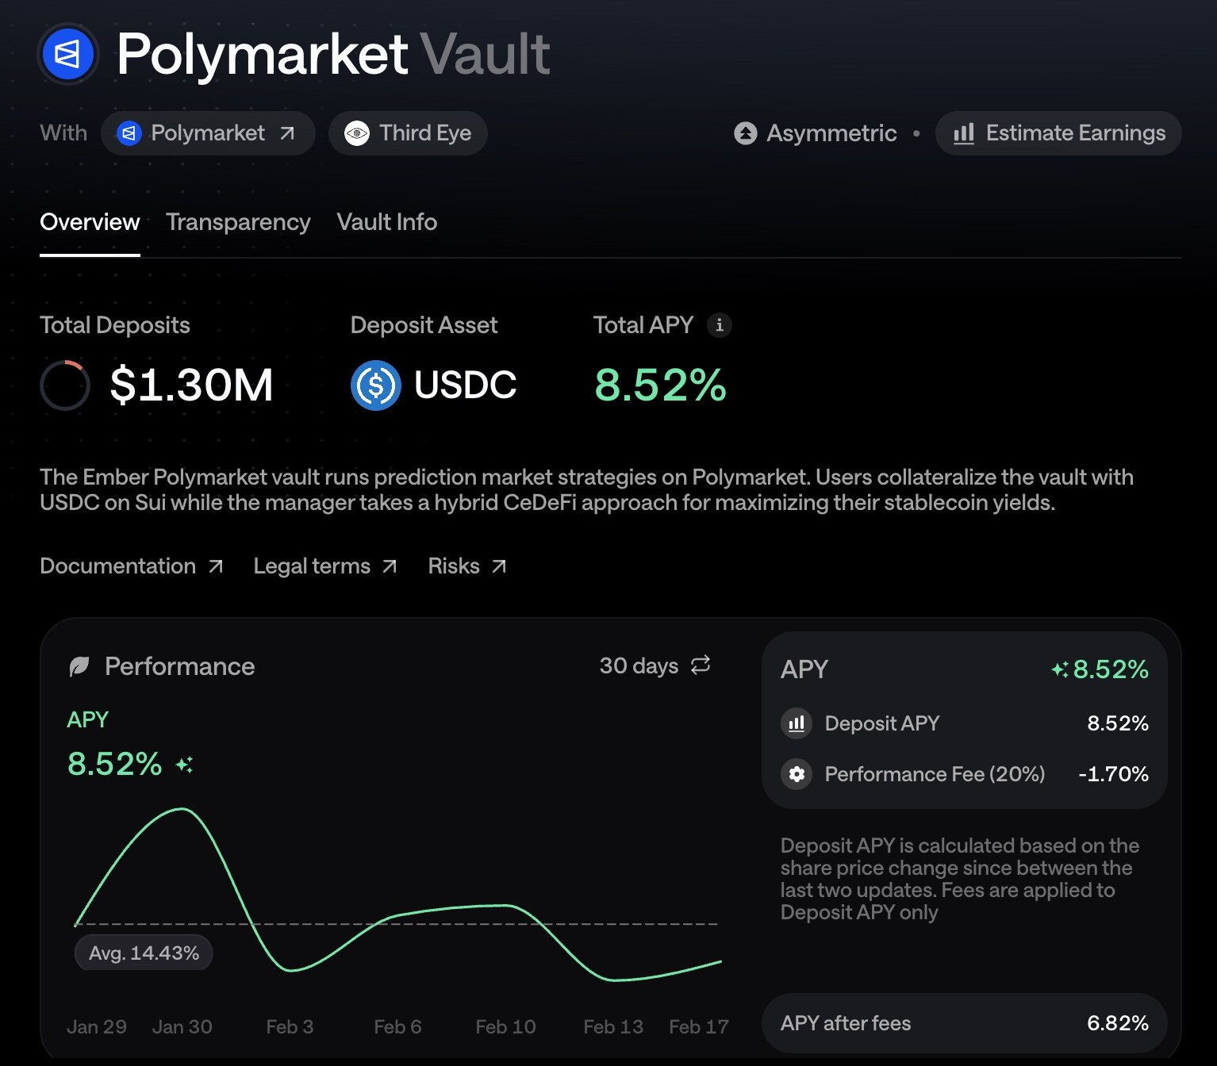The image size is (1217, 1066).
Task: Click the Performance Fee gear icon
Action: tap(797, 774)
